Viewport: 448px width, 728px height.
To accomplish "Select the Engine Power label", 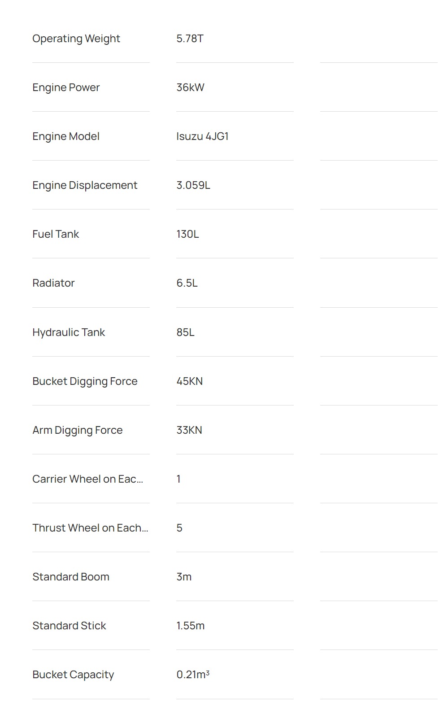I will 66,87.
